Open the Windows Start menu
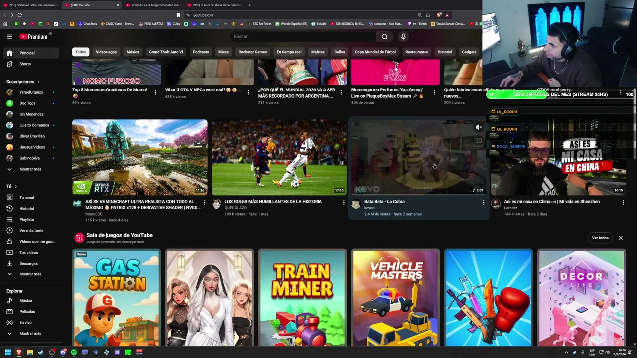 pyautogui.click(x=8, y=352)
